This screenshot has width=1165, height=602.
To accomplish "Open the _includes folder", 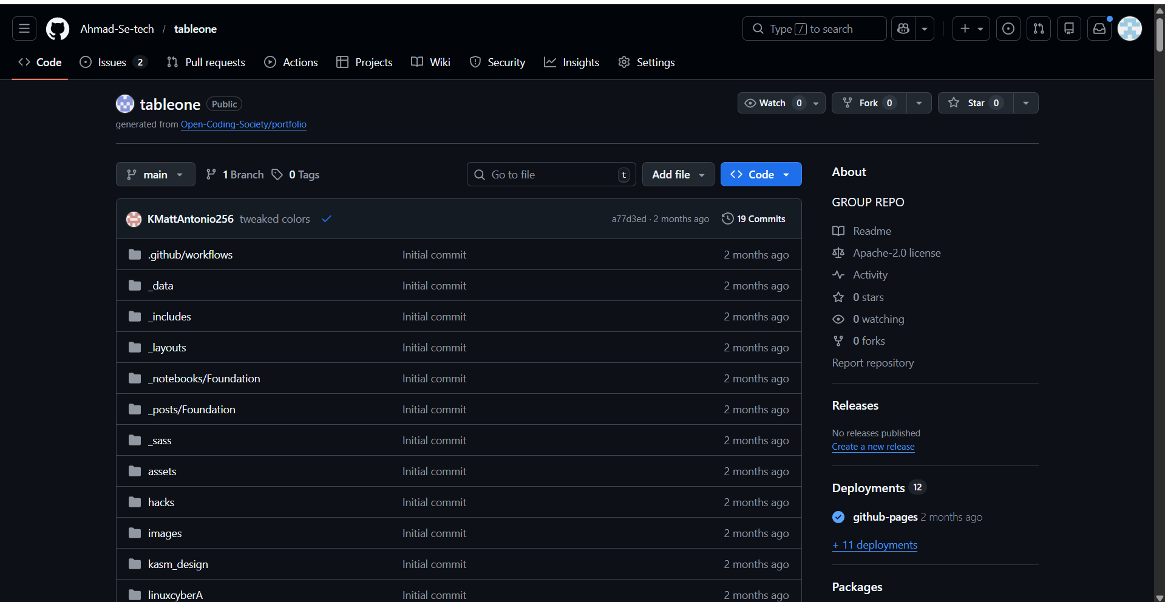I will click(169, 317).
